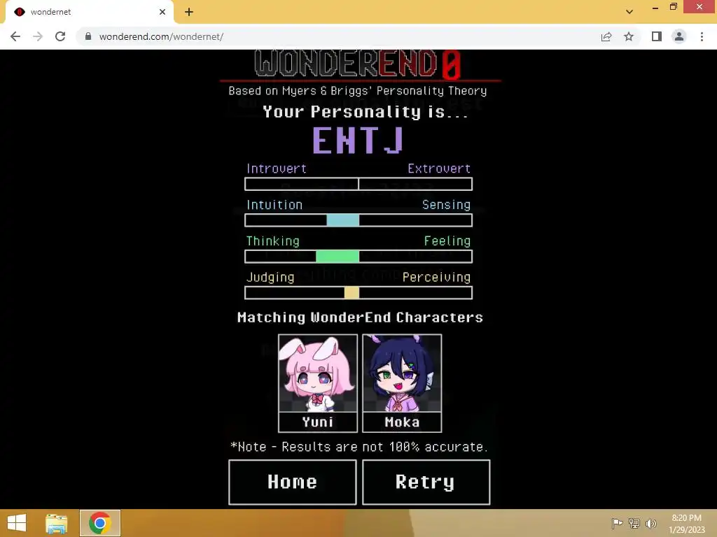The width and height of the screenshot is (717, 537).
Task: Bookmark this page with the star
Action: 629,36
